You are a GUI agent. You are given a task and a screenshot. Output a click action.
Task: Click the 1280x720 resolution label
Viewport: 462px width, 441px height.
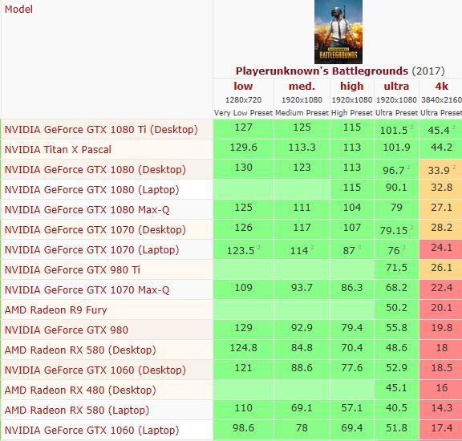[243, 100]
